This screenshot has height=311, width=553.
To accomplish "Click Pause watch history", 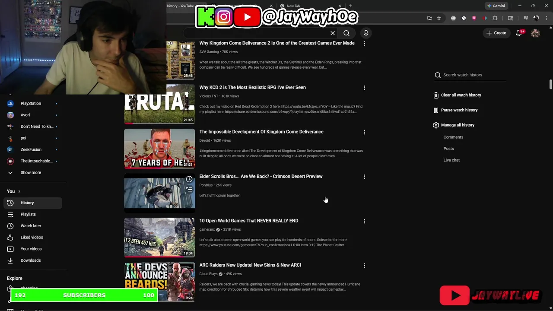I will click(x=456, y=110).
